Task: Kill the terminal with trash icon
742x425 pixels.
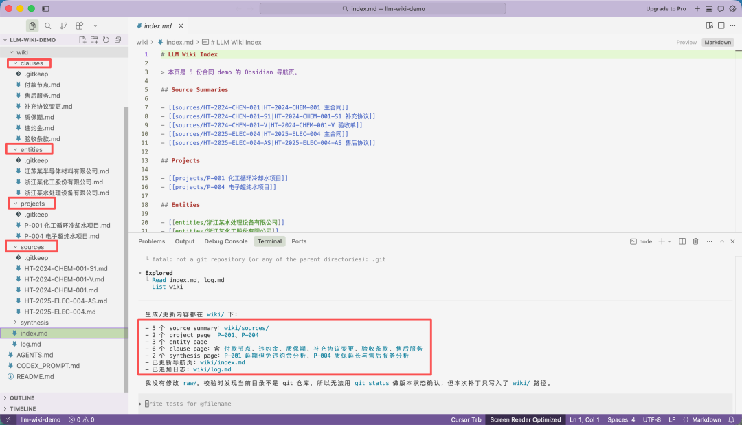Action: click(x=695, y=241)
